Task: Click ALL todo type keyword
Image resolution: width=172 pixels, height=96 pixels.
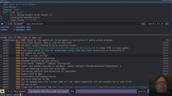Action: (40, 38)
